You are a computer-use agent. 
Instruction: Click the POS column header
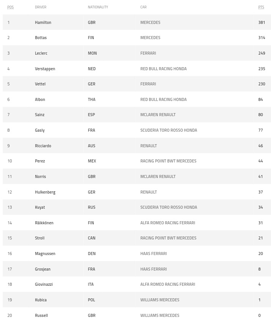click(x=10, y=7)
